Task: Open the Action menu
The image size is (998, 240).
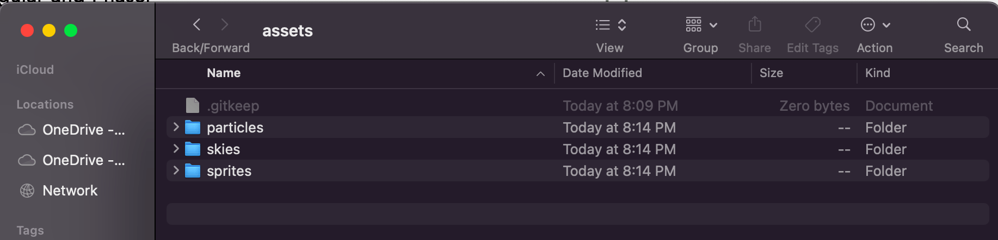Action: pos(874,25)
